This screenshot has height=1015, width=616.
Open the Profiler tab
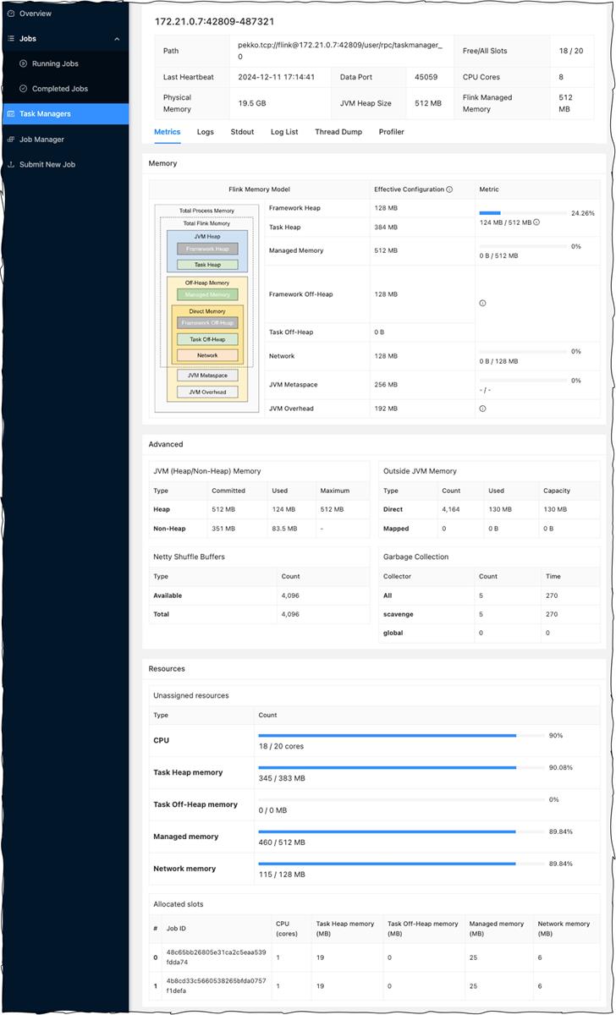point(391,132)
